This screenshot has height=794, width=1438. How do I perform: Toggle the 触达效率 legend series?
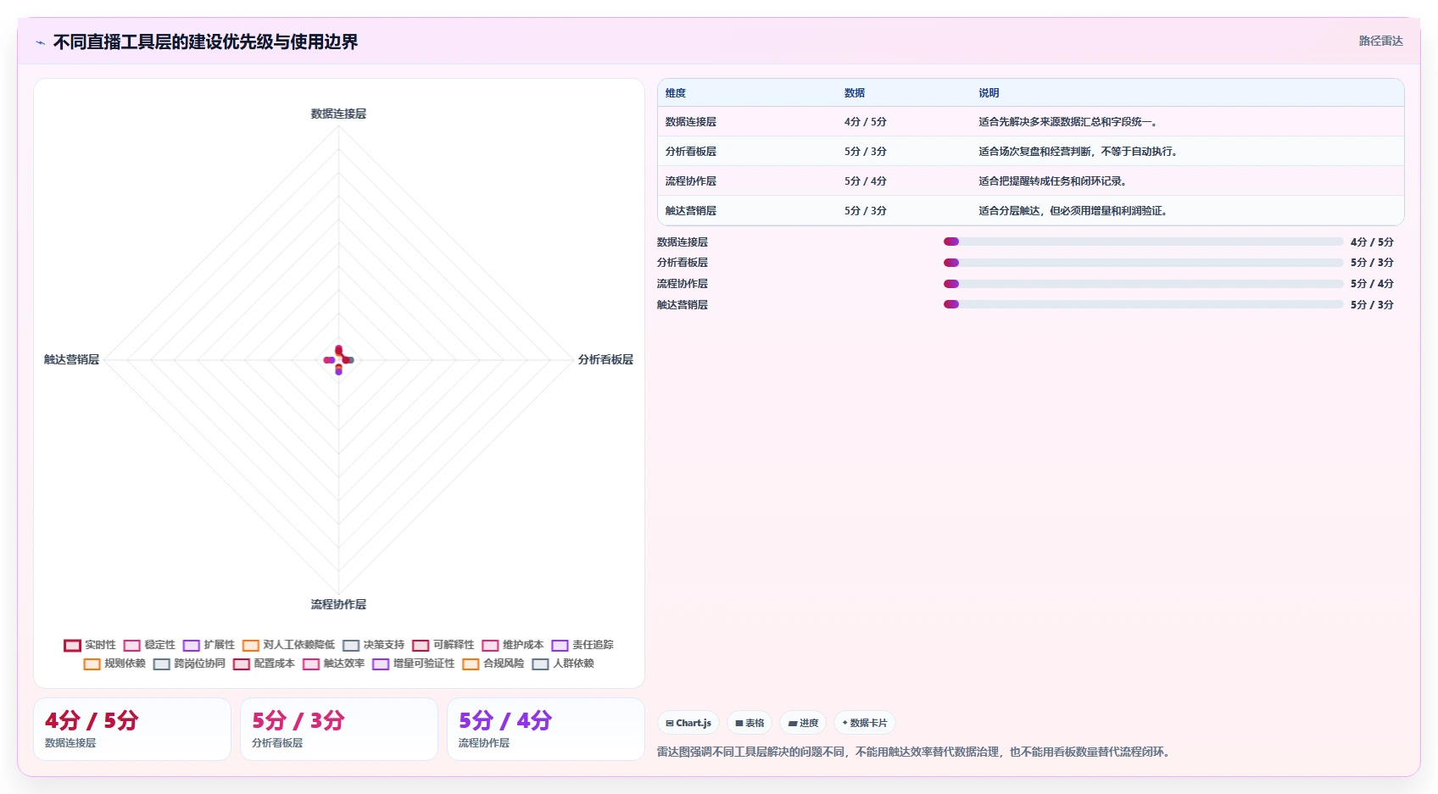tap(333, 664)
